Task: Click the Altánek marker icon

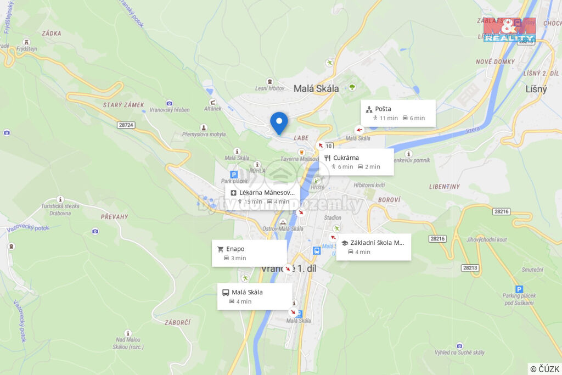Action: tap(212, 102)
